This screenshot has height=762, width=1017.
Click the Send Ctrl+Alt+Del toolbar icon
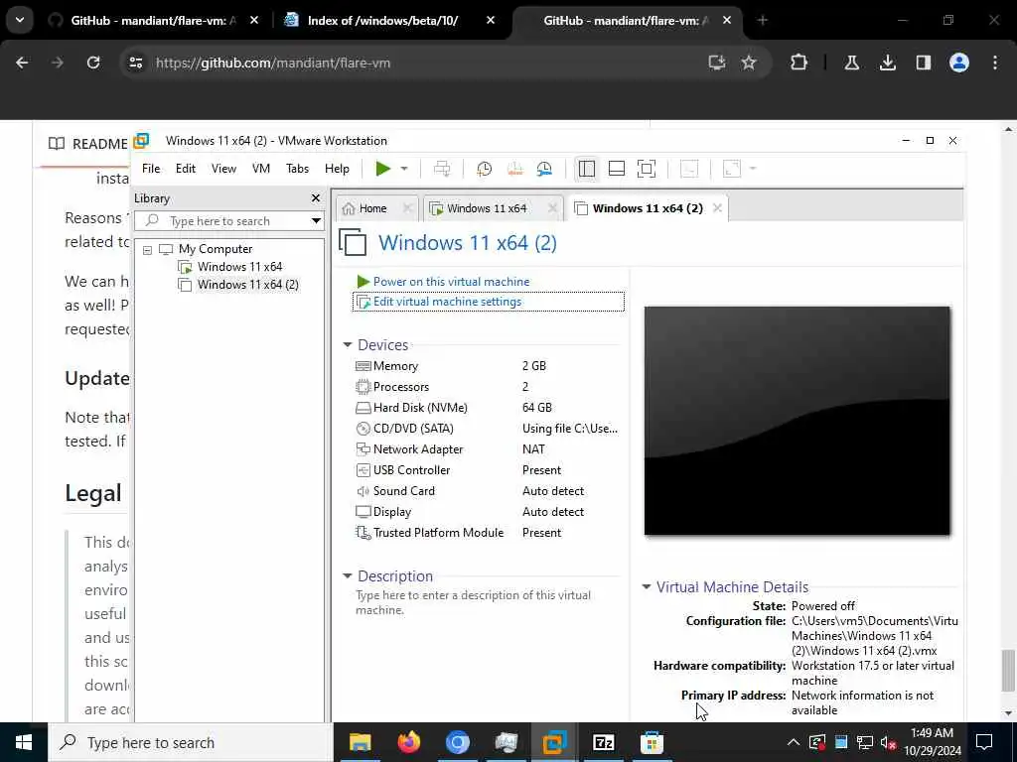coord(442,169)
